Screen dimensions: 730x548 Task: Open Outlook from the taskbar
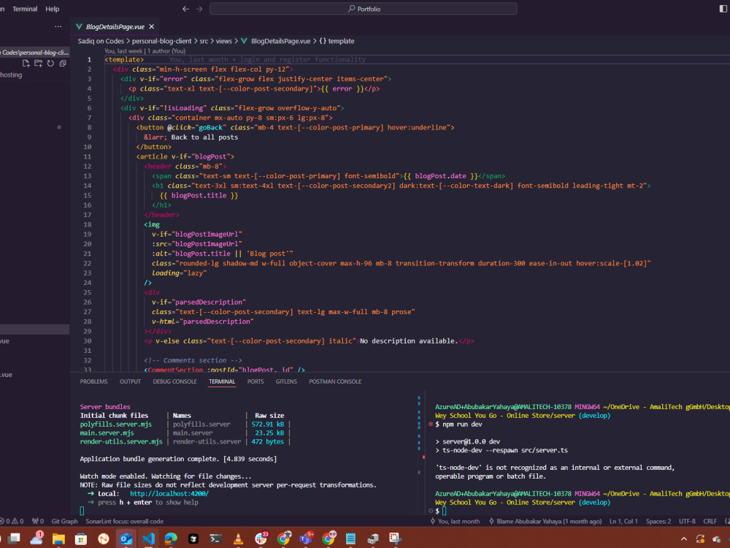coord(126,539)
